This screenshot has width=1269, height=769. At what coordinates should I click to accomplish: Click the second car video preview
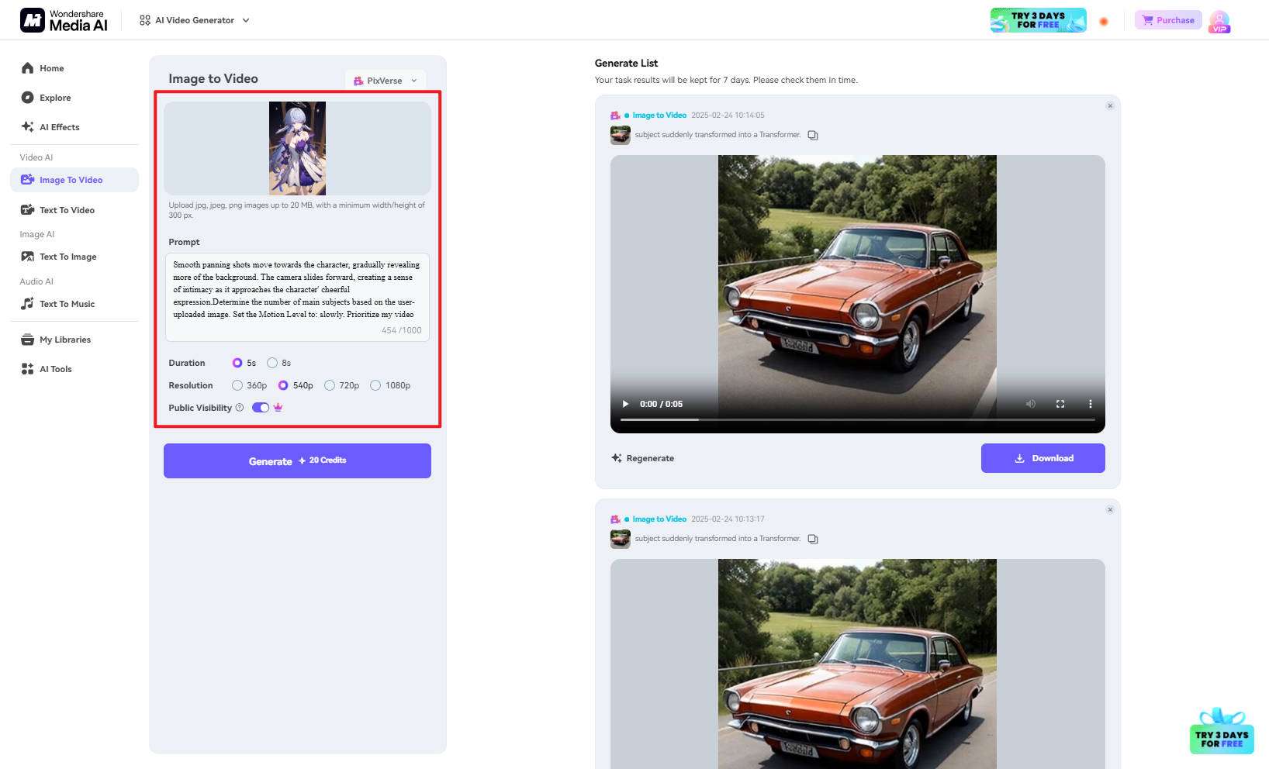coord(857,664)
